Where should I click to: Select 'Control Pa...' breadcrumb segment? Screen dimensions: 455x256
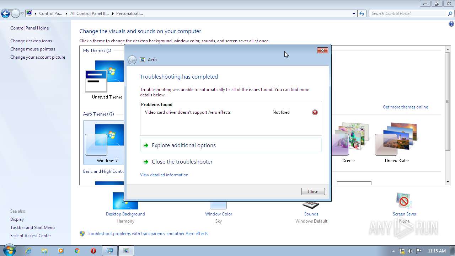coord(50,14)
